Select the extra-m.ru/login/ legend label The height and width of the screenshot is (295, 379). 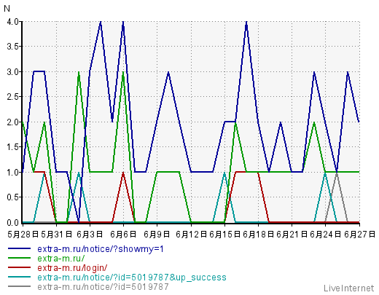72,268
